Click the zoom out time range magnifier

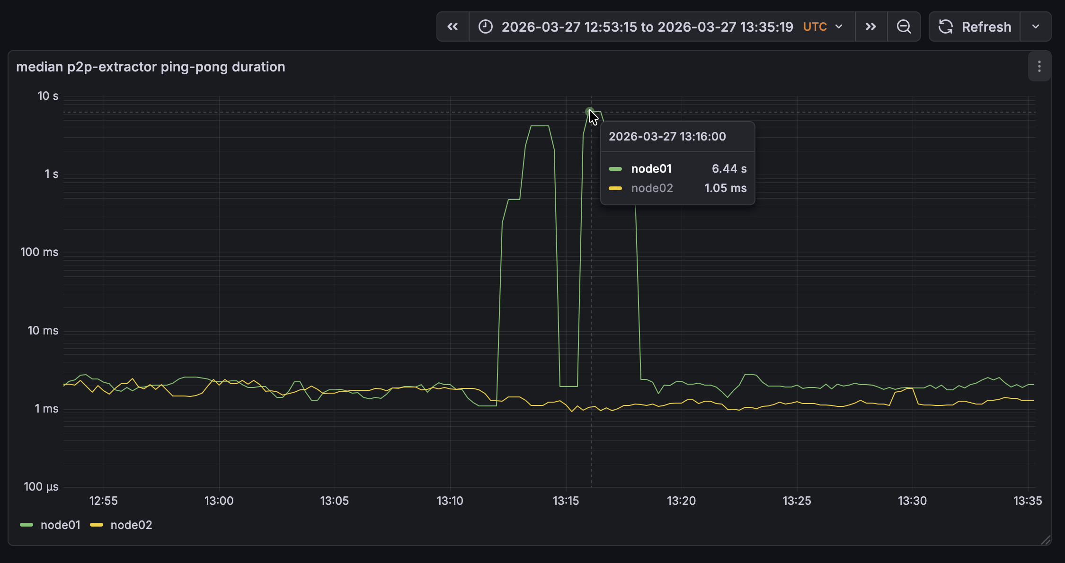pyautogui.click(x=904, y=27)
